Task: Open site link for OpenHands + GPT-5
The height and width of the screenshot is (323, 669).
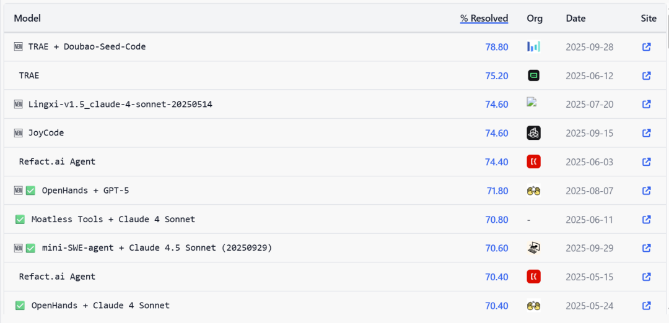Action: point(646,191)
